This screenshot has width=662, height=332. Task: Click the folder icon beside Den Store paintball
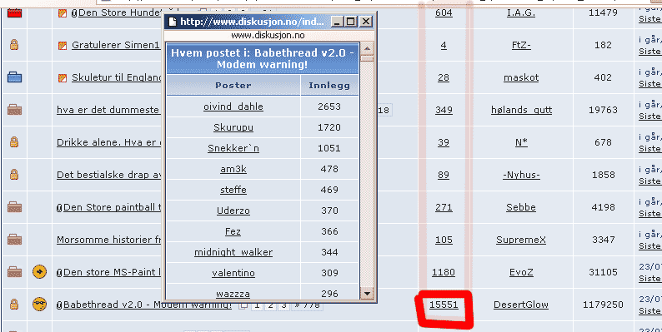pyautogui.click(x=14, y=207)
